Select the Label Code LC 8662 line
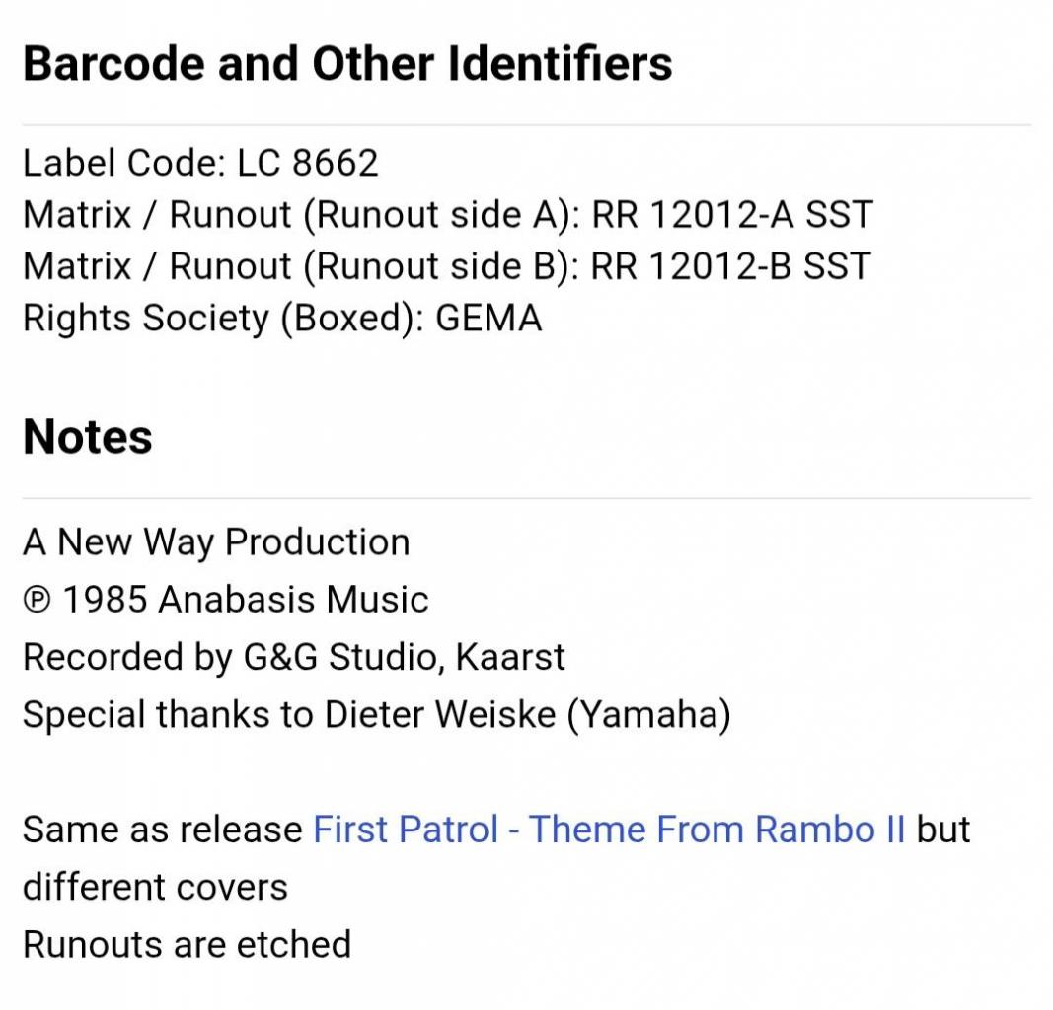 pyautogui.click(x=200, y=163)
